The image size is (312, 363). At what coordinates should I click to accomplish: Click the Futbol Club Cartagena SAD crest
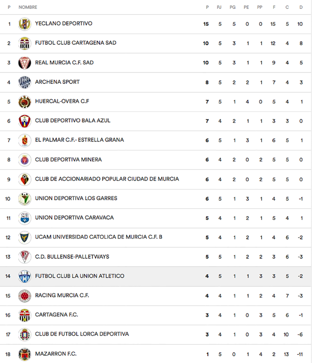click(x=25, y=43)
